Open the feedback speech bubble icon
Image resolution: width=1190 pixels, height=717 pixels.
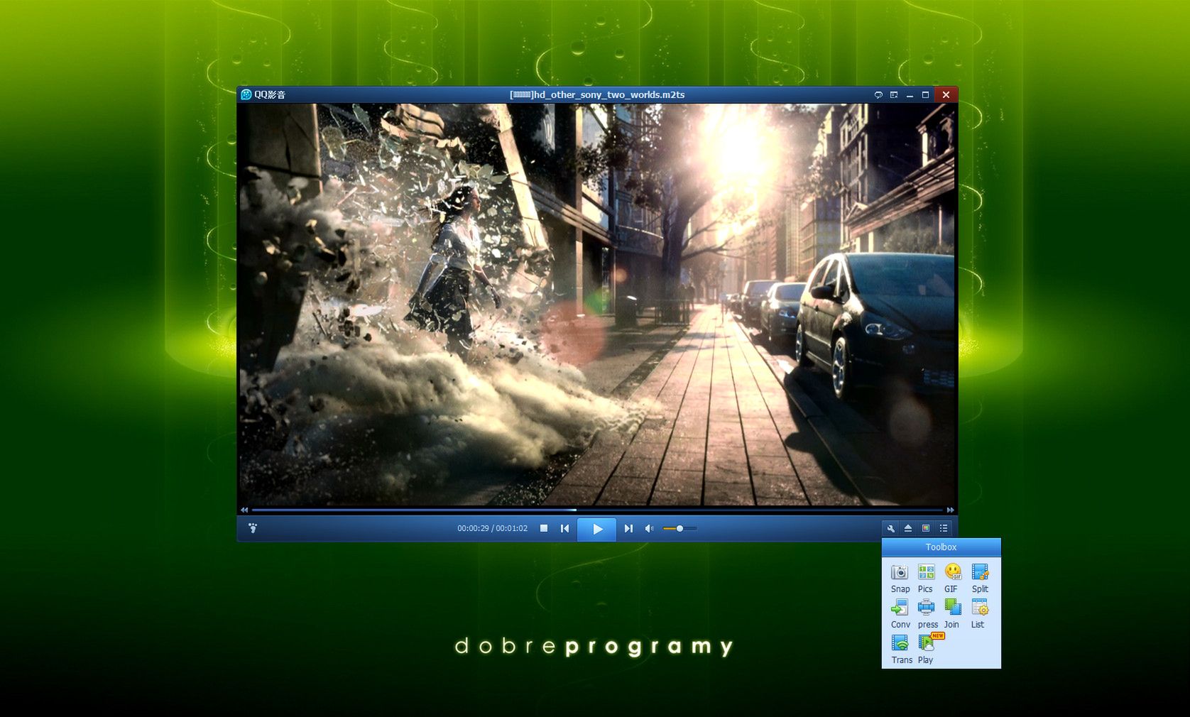(878, 94)
